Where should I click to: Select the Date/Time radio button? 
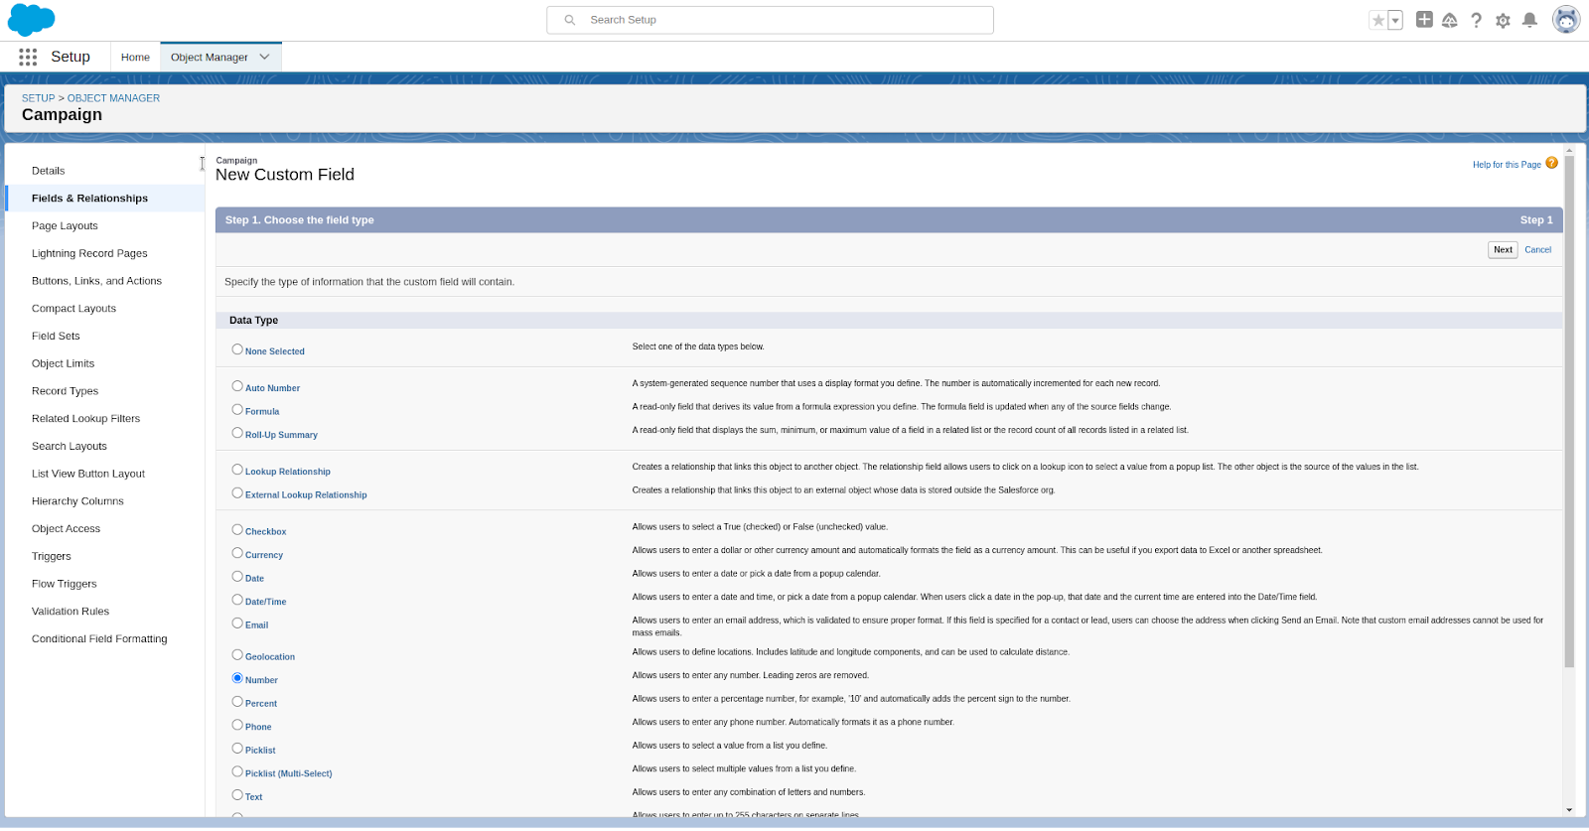click(237, 600)
